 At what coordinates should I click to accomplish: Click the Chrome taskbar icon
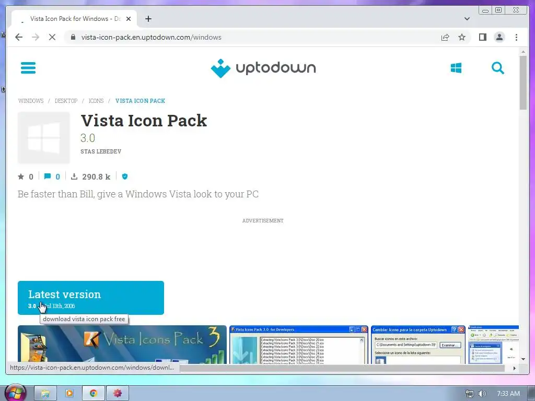pos(93,393)
